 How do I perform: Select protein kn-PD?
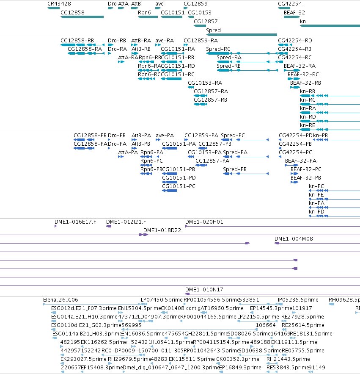point(316,212)
